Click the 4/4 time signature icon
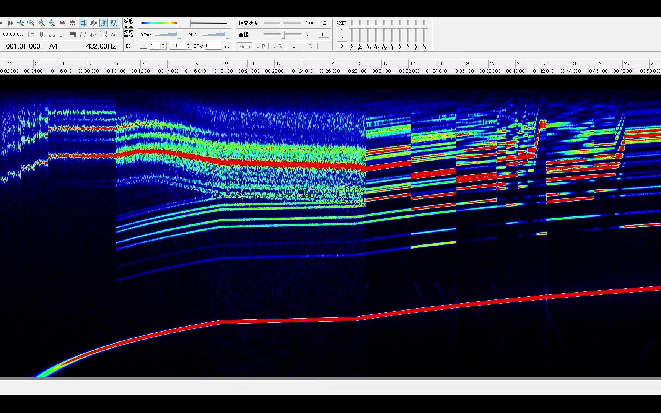Image resolution: width=661 pixels, height=413 pixels. (93, 35)
